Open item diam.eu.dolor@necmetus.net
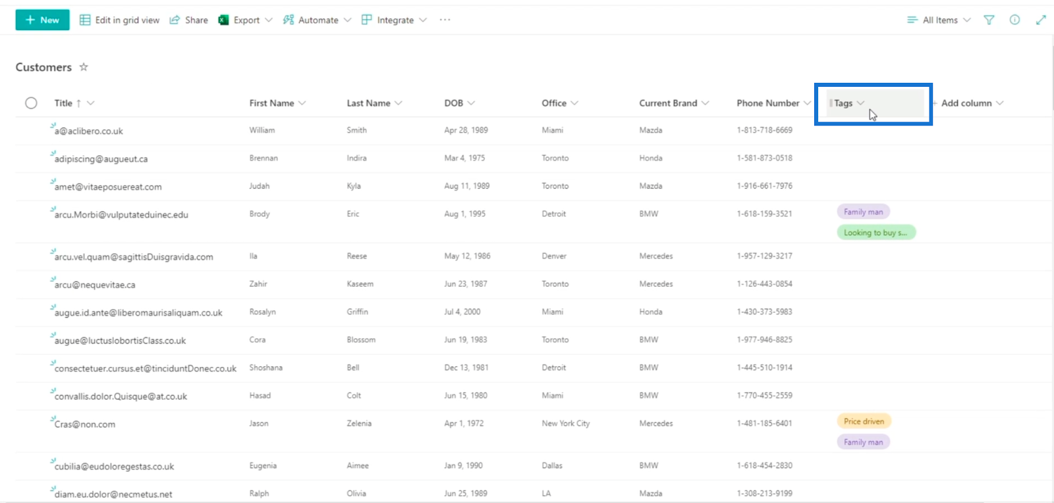1054x503 pixels. (x=113, y=494)
